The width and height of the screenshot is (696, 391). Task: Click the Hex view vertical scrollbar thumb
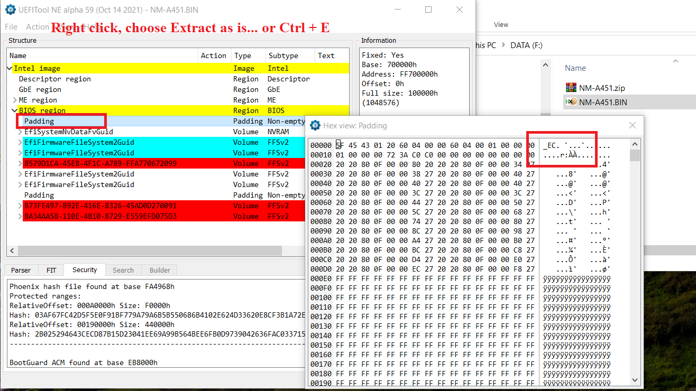635,155
